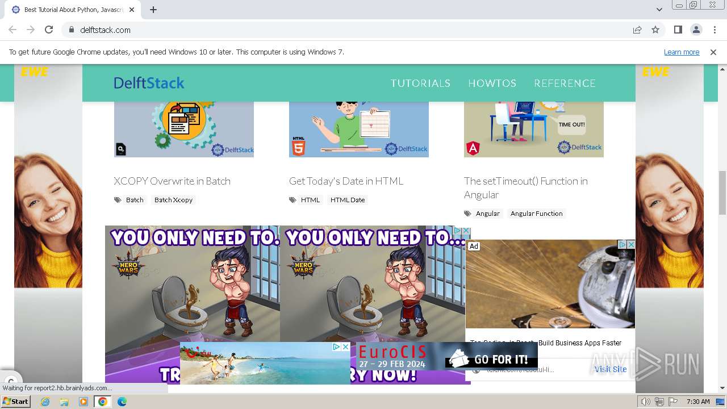Open the Chrome side panel

pos(678,30)
